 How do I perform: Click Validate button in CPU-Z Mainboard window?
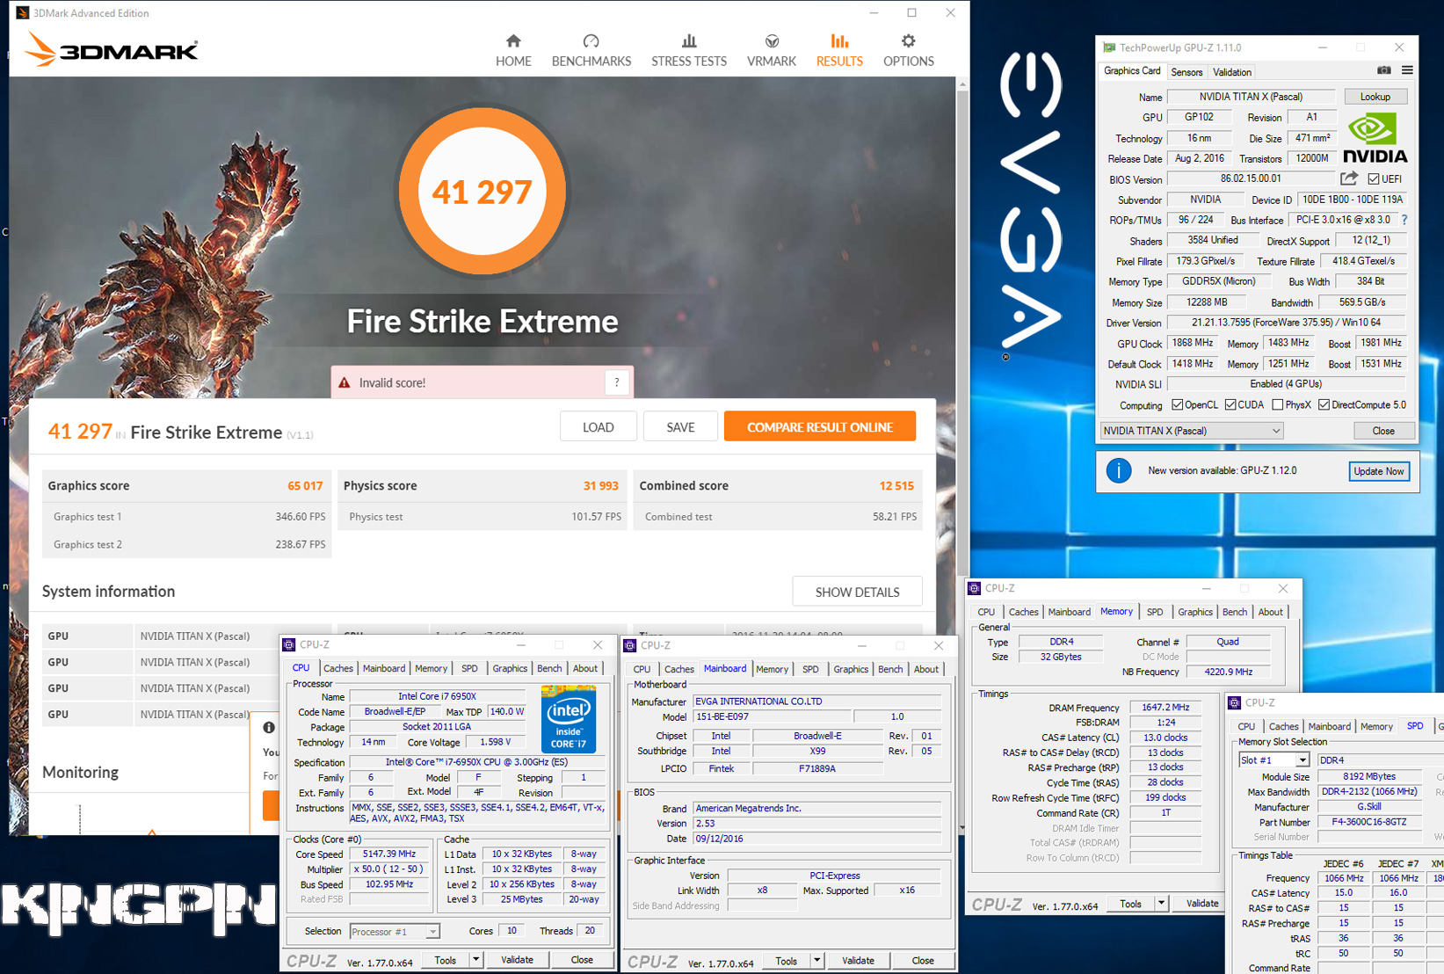(858, 961)
